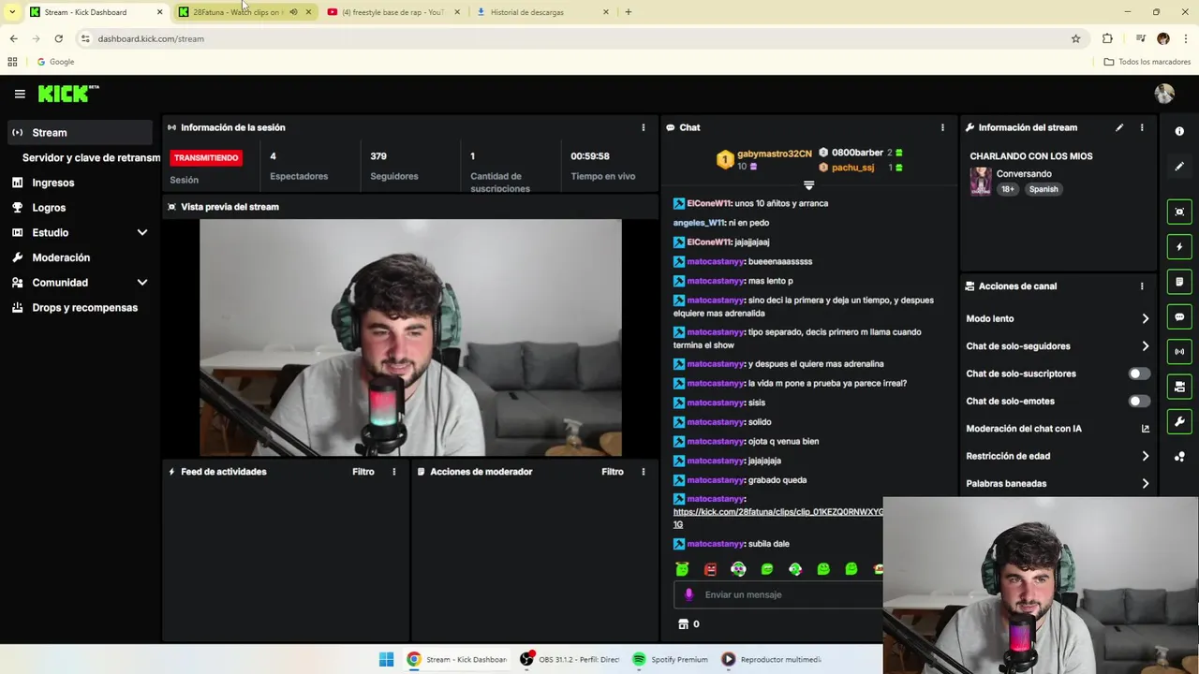Enable Chat de solo-emotes switch

(x=1138, y=401)
